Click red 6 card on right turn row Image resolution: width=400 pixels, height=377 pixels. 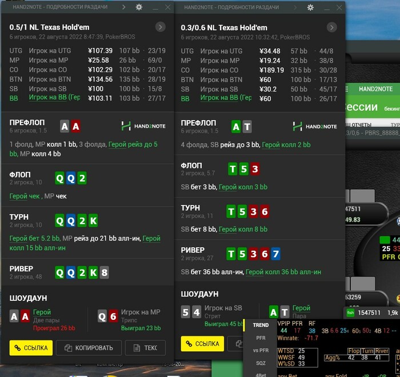click(265, 211)
